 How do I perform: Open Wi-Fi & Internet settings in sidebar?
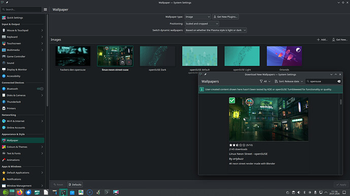22,121
